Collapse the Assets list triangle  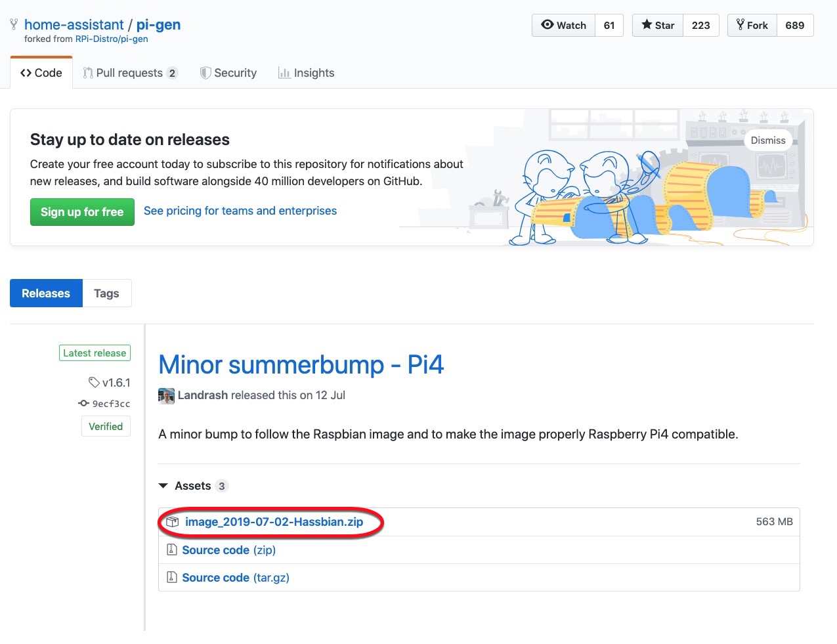coord(163,486)
